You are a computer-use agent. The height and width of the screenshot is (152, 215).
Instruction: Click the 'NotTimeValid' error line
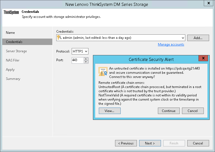[x=148, y=99]
